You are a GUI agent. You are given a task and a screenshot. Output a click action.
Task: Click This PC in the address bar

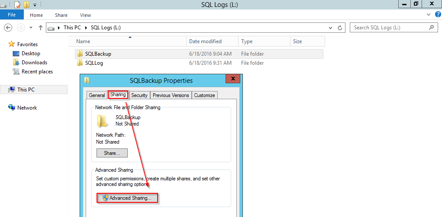coord(72,28)
